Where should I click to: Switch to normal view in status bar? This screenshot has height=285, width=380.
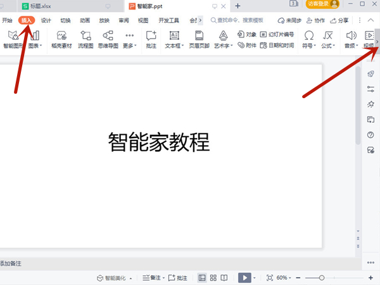click(202, 277)
